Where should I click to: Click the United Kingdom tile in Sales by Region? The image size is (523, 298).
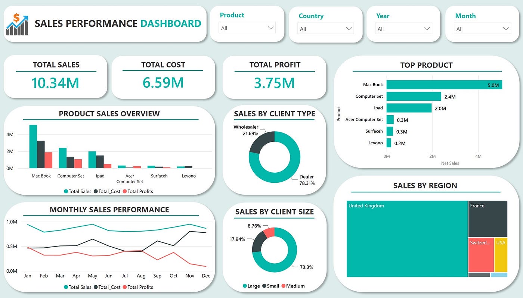[x=407, y=239]
